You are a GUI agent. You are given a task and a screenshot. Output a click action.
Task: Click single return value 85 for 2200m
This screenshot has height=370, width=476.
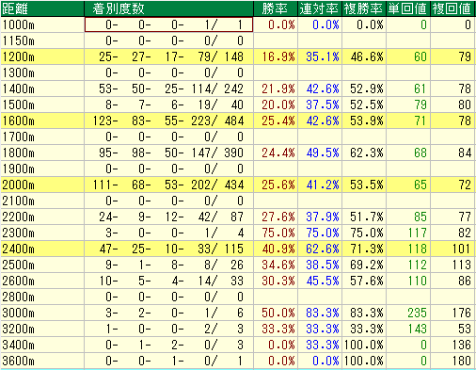tap(420, 217)
